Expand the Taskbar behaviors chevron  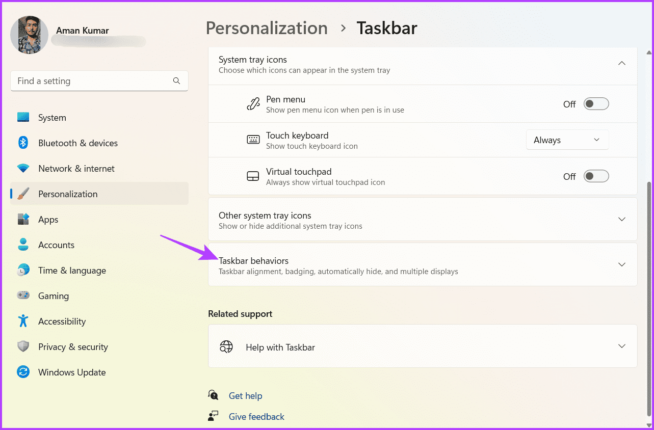click(x=621, y=264)
